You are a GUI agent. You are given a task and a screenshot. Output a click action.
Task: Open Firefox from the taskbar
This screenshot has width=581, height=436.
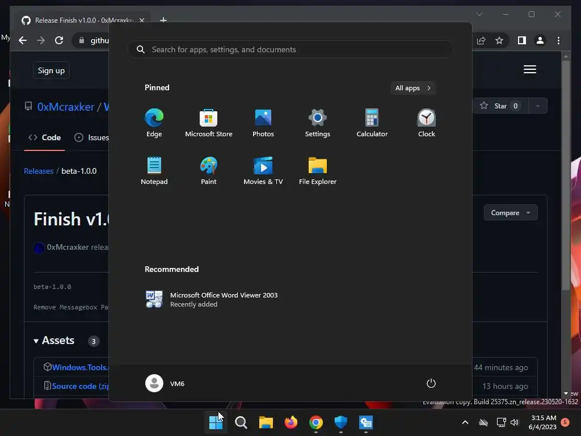pos(291,422)
